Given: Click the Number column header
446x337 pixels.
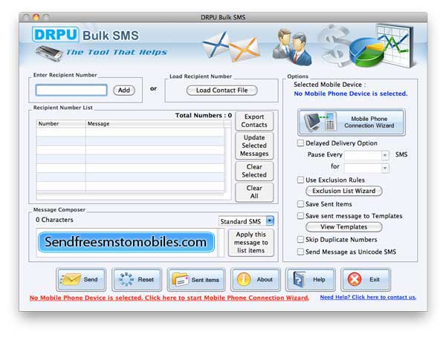Looking at the screenshot, I should coord(61,124).
